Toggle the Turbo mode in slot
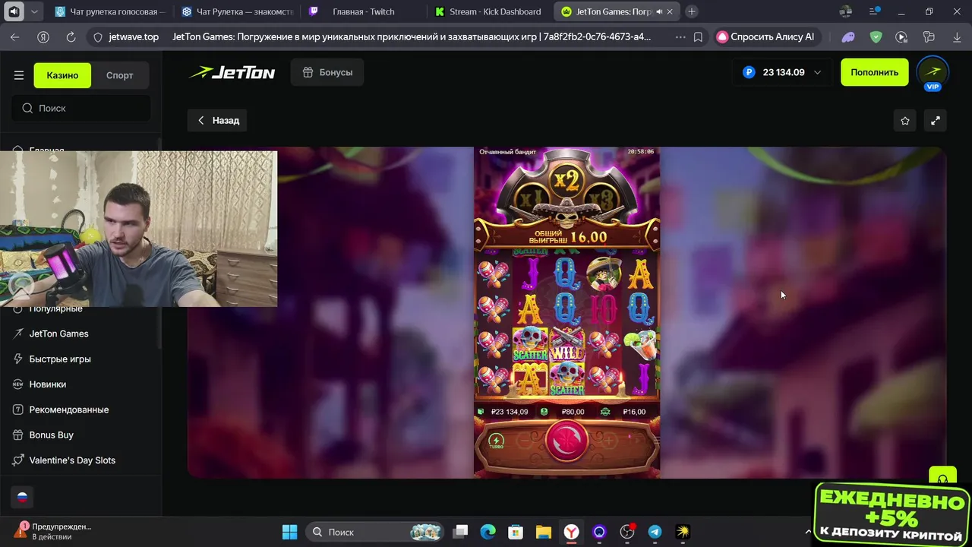This screenshot has height=547, width=972. (x=496, y=441)
